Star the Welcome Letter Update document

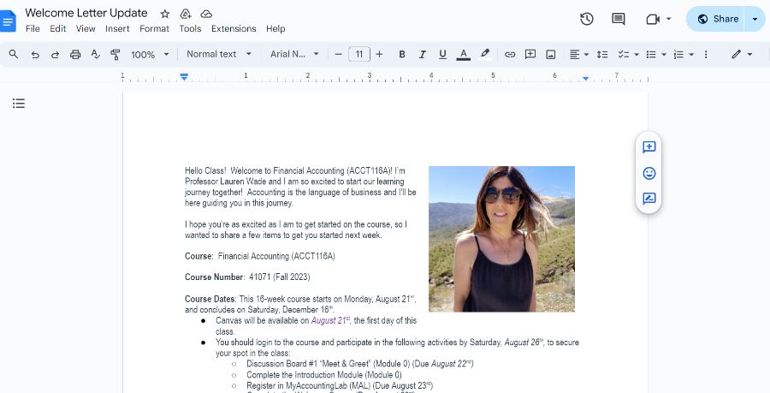point(165,14)
